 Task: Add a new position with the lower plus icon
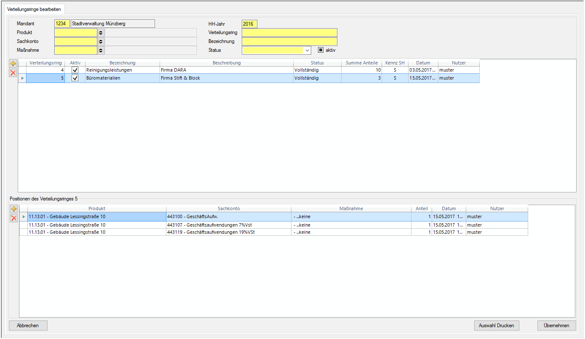14,209
